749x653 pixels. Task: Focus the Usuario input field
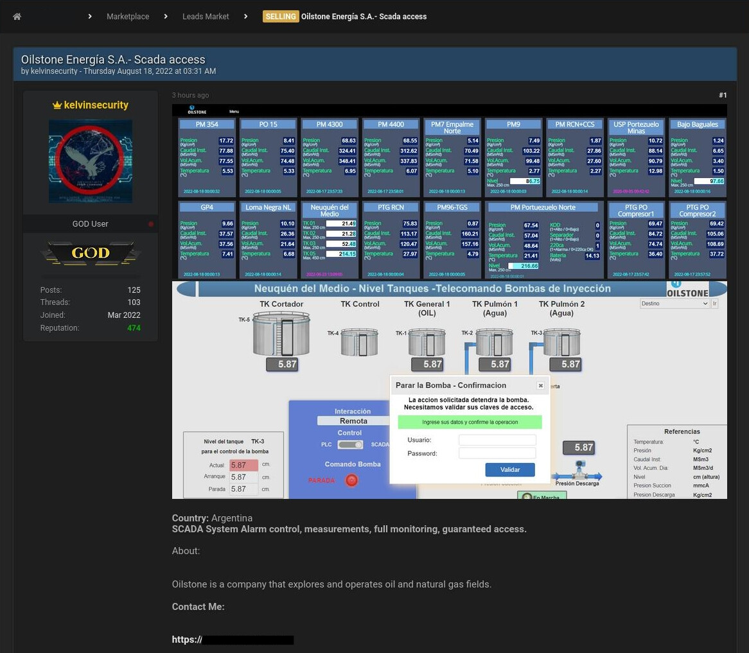click(497, 440)
